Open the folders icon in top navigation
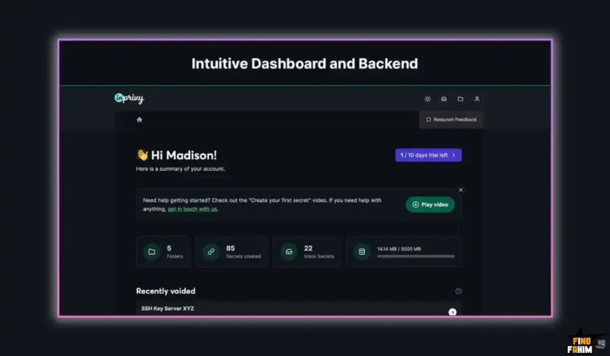610x356 pixels. tap(460, 99)
